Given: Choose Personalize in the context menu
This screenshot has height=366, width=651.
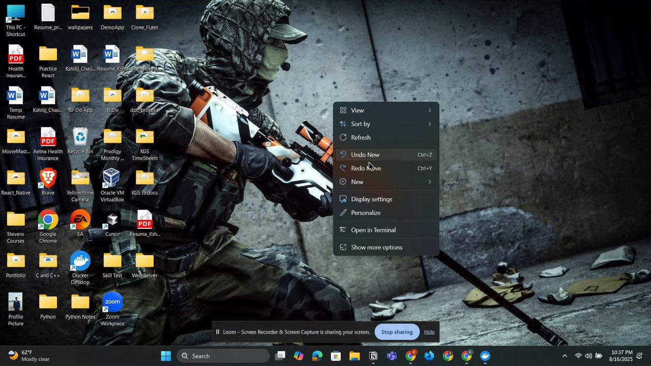Looking at the screenshot, I should click(x=386, y=213).
